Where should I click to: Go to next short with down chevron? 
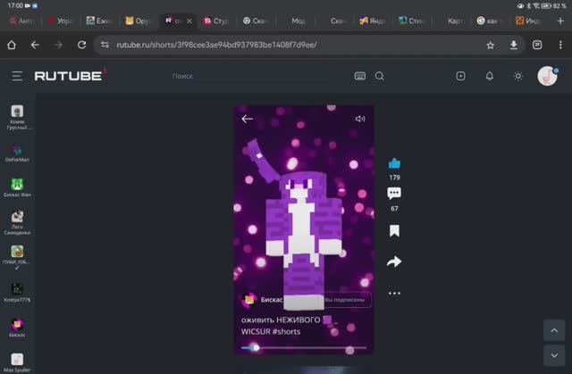pyautogui.click(x=554, y=355)
